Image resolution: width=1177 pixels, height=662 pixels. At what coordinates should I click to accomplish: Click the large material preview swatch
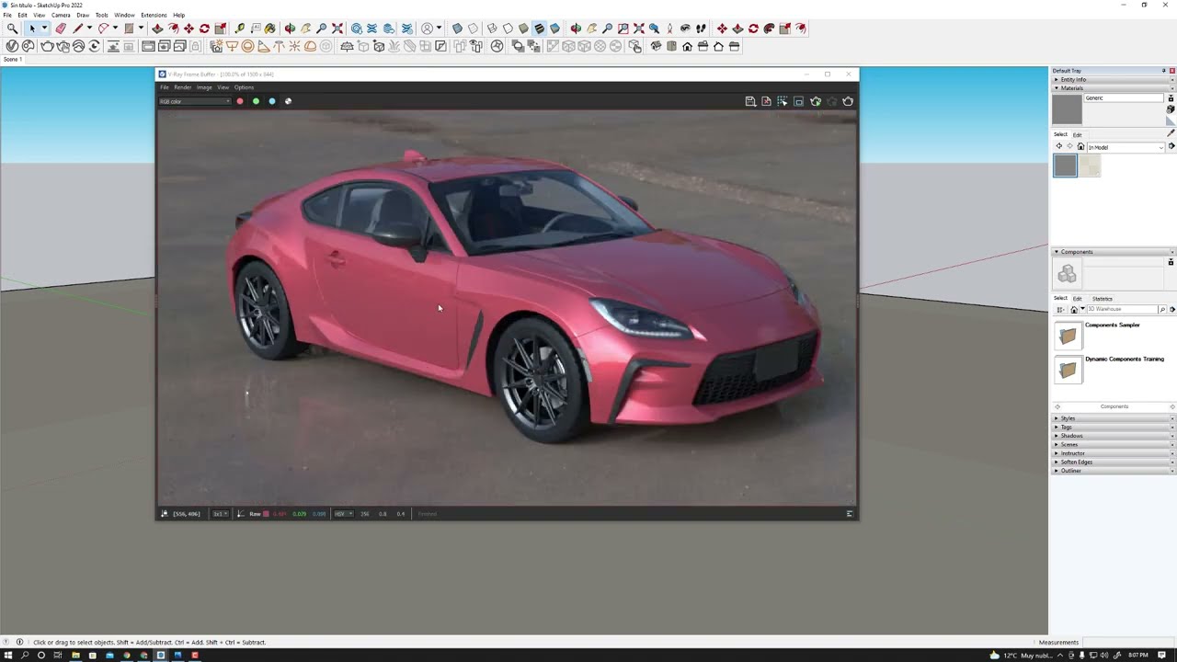(1067, 109)
